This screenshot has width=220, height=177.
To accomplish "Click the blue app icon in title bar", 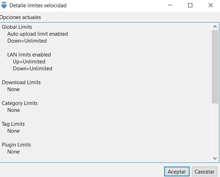I will (4, 5).
